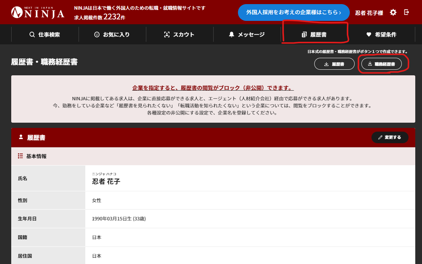Switch to the スカウト tab
This screenshot has width=422, height=264.
coord(179,34)
